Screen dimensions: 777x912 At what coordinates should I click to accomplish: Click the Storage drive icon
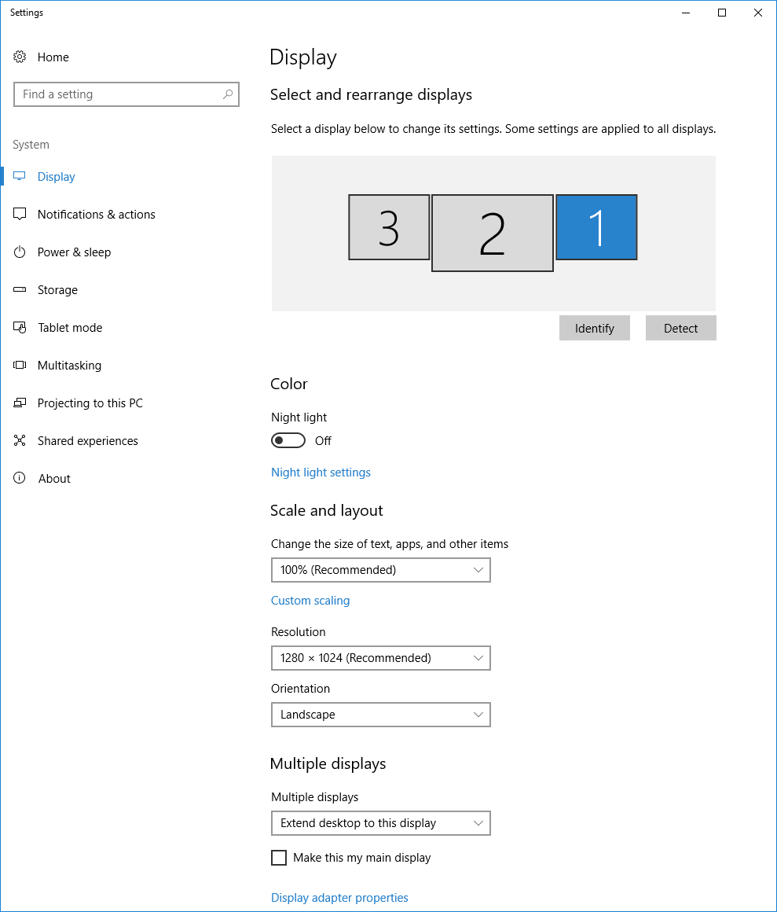[20, 289]
